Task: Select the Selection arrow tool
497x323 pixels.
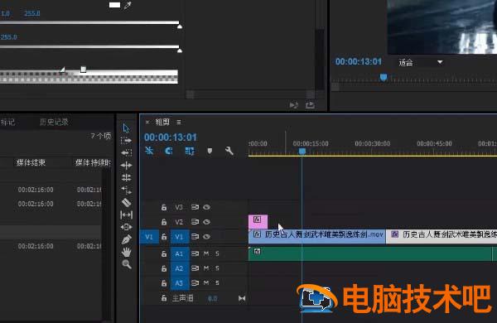Action: [x=126, y=128]
